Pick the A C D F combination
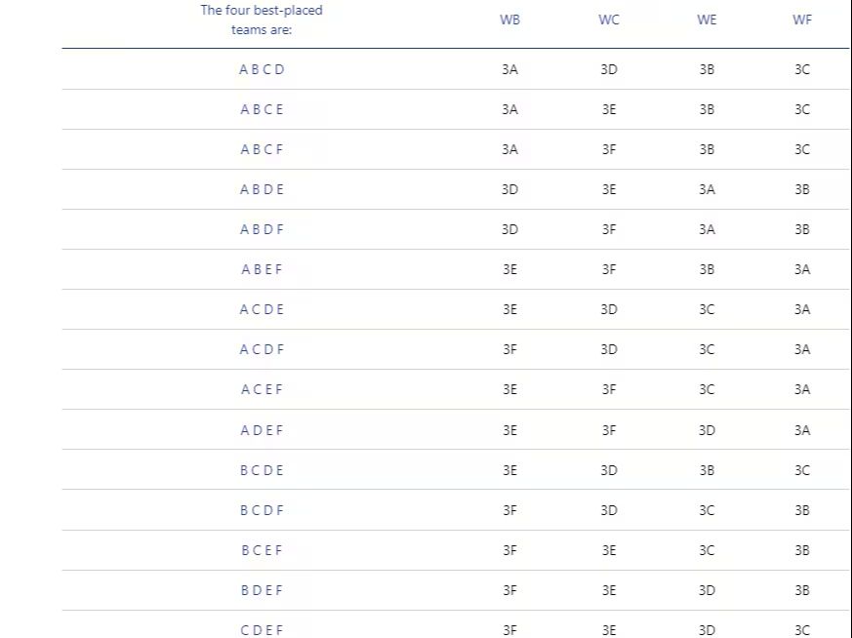The width and height of the screenshot is (852, 638). (x=262, y=349)
